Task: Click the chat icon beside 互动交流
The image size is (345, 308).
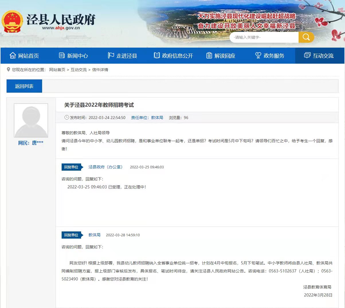Action: click(307, 56)
